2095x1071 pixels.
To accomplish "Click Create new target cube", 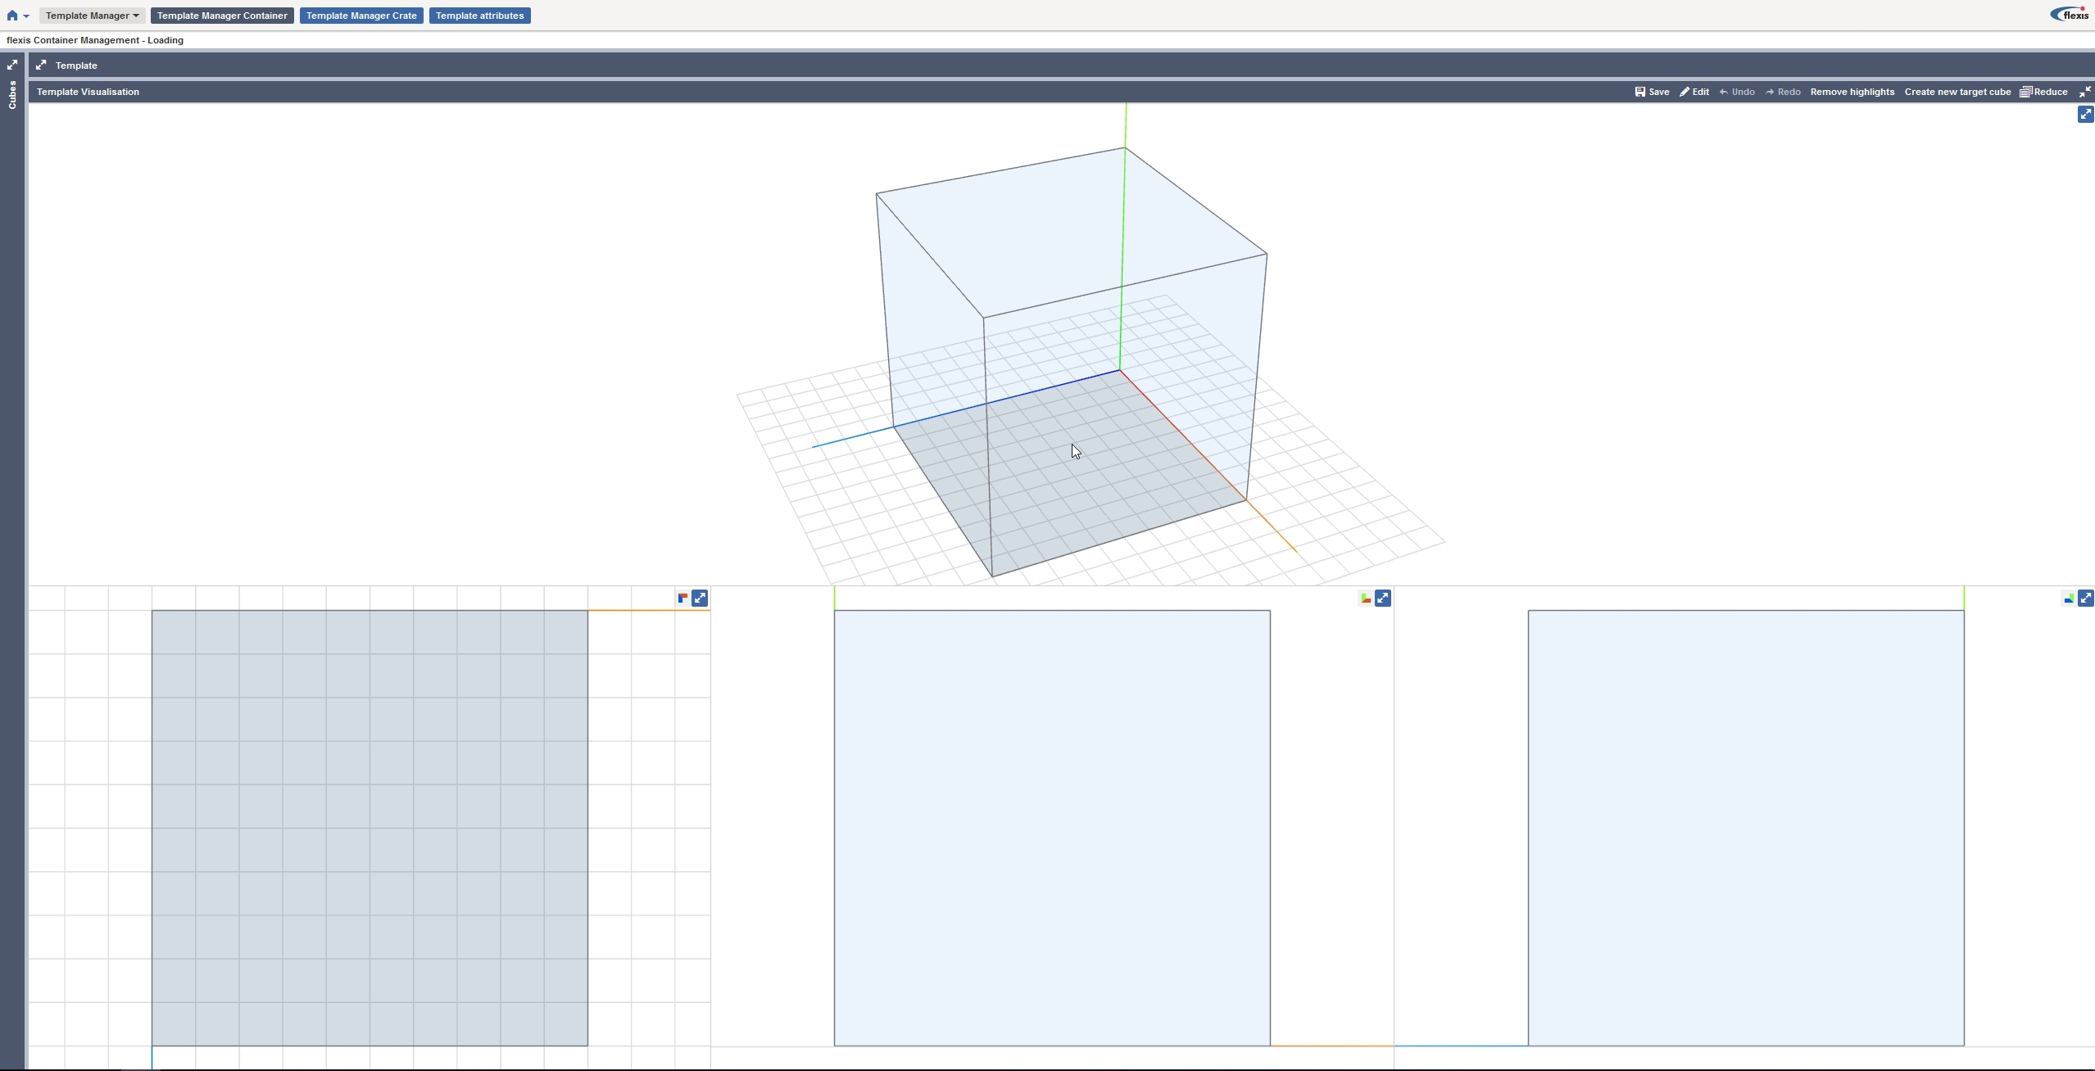I will tap(1957, 92).
